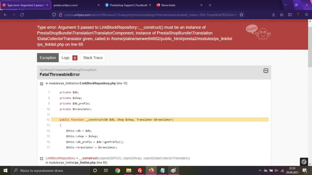The height and width of the screenshot is (175, 312).
Task: Open the muted volume tray icon
Action: [276, 170]
